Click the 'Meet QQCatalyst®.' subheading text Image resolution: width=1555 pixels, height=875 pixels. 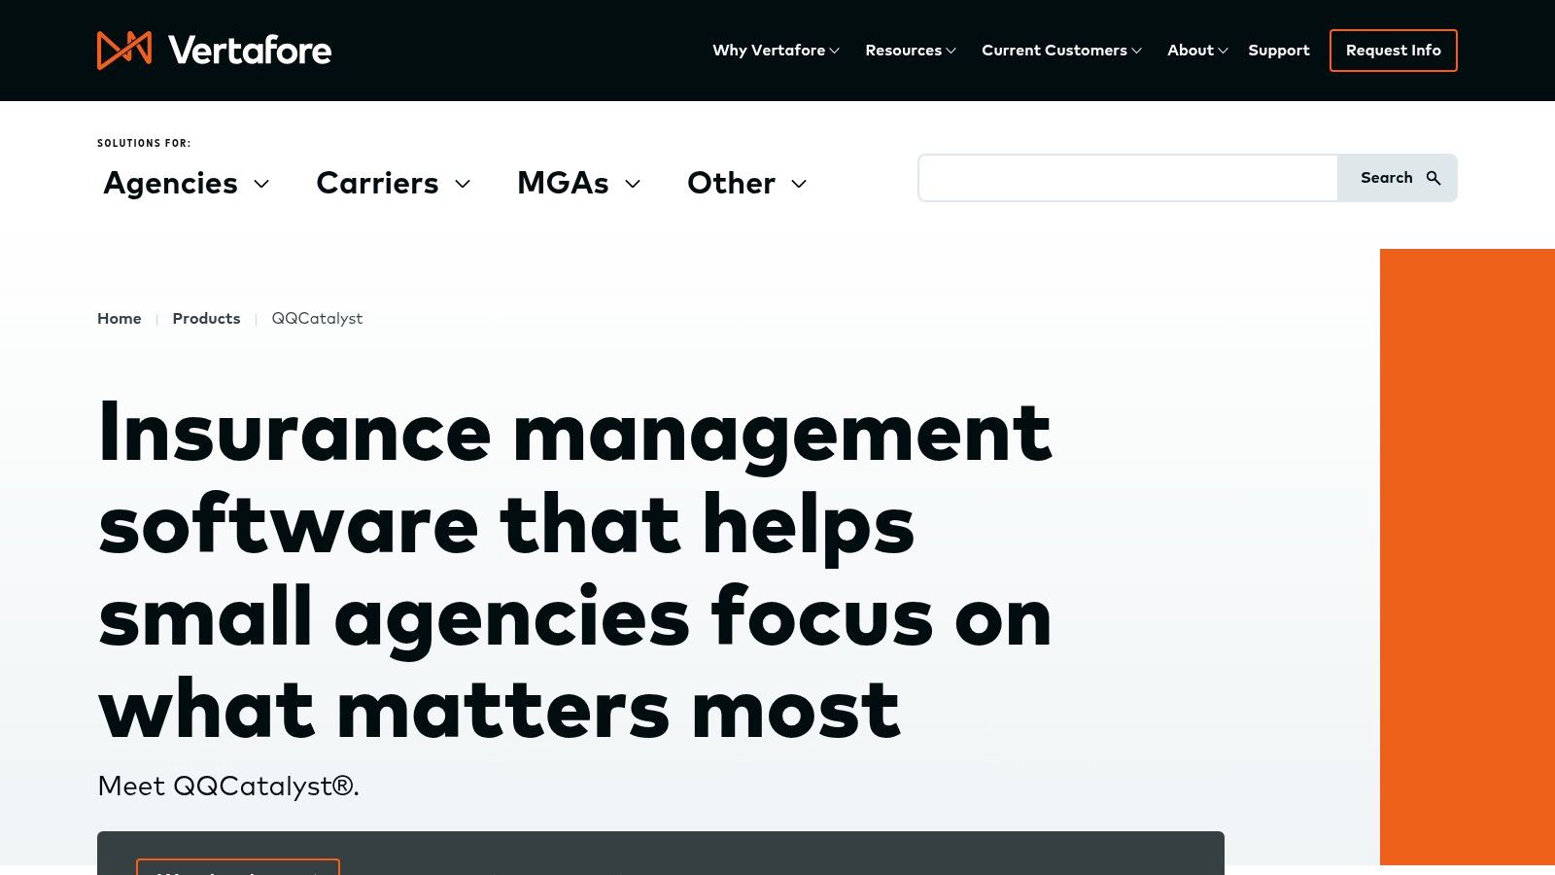(x=228, y=786)
